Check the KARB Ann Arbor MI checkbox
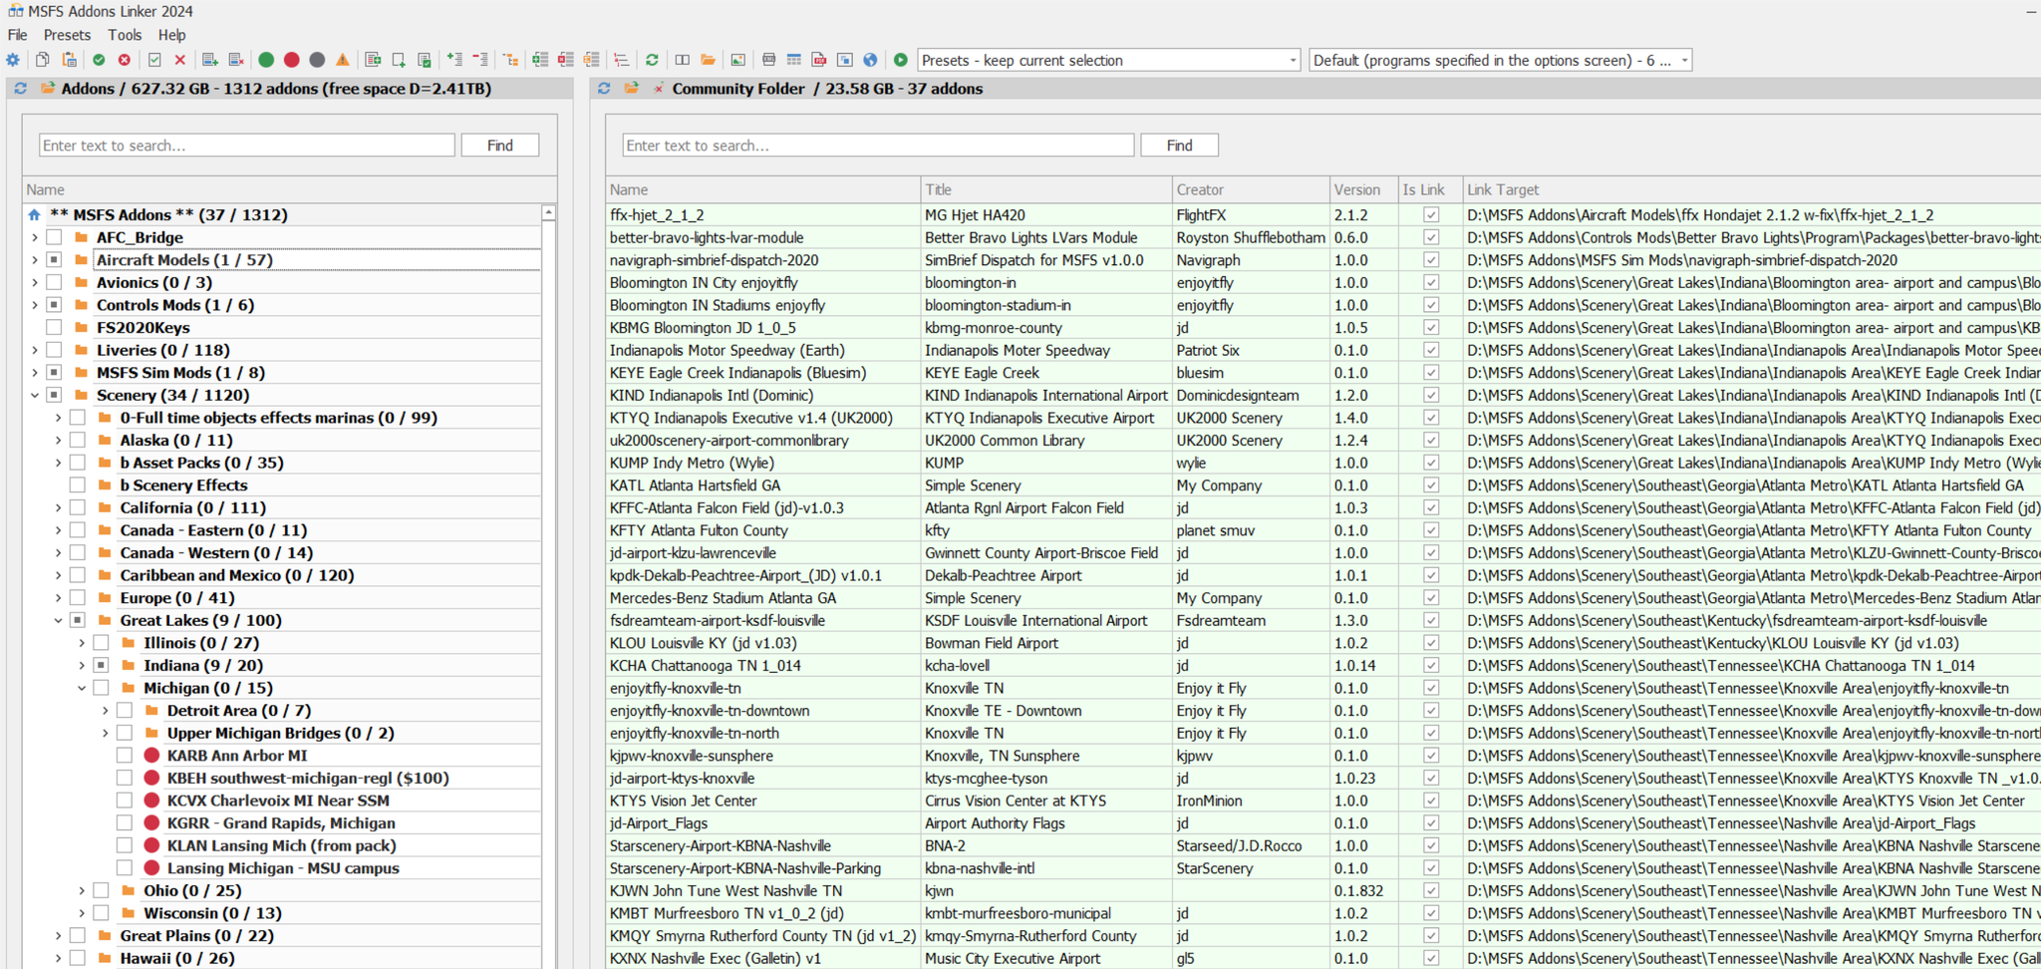This screenshot has height=969, width=2041. pyautogui.click(x=125, y=756)
